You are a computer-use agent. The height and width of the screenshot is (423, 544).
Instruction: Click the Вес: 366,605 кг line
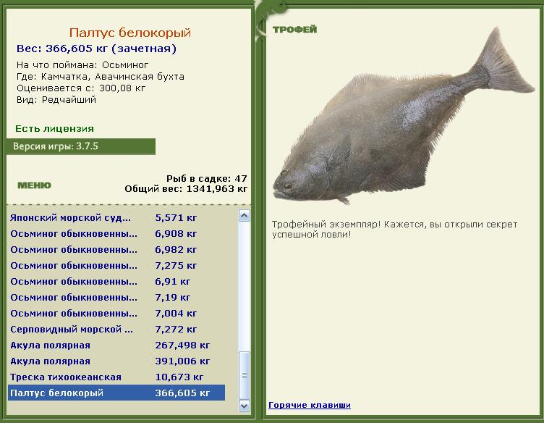pos(96,49)
